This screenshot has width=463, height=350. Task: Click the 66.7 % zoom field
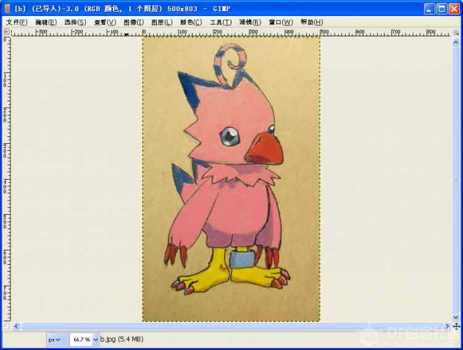tap(81, 340)
